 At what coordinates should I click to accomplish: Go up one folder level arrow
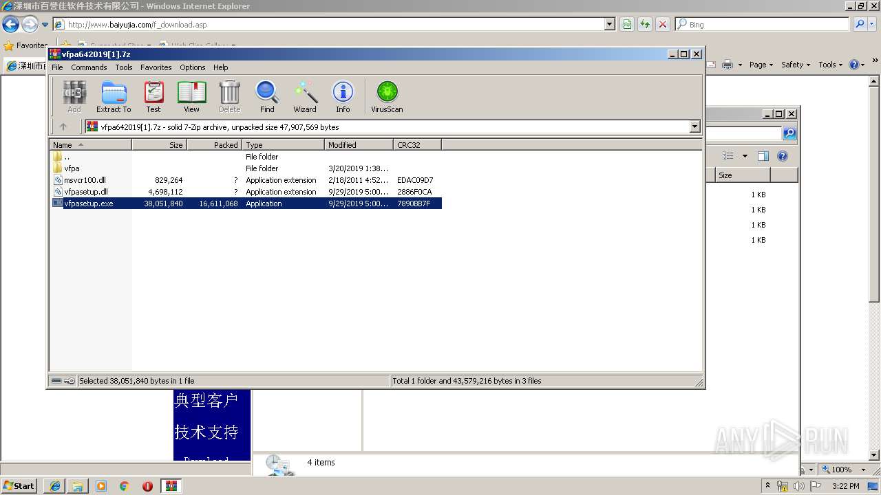(x=63, y=126)
